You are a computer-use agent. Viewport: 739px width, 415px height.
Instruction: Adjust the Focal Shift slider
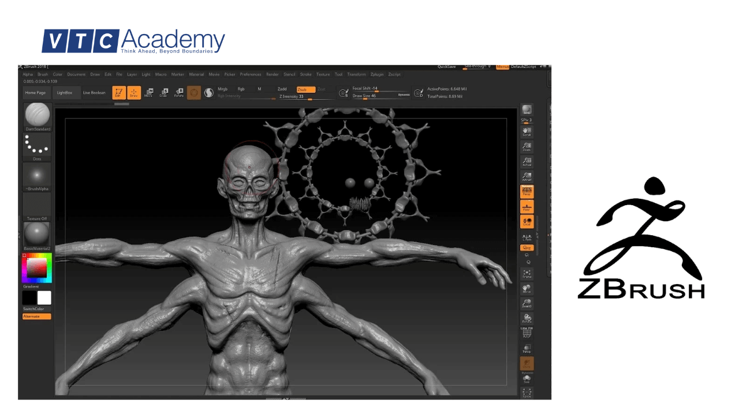(x=382, y=89)
